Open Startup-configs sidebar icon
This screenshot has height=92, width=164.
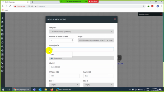(x=2, y=30)
